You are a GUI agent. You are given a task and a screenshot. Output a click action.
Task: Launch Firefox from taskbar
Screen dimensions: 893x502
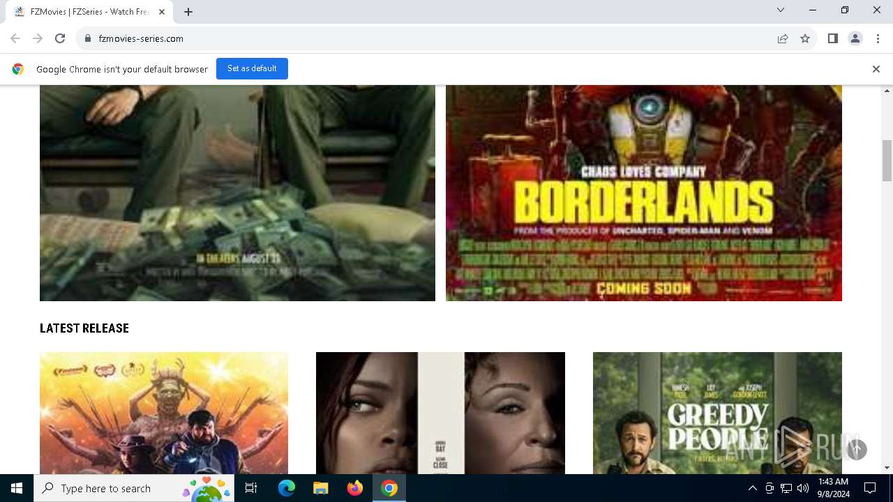tap(355, 488)
